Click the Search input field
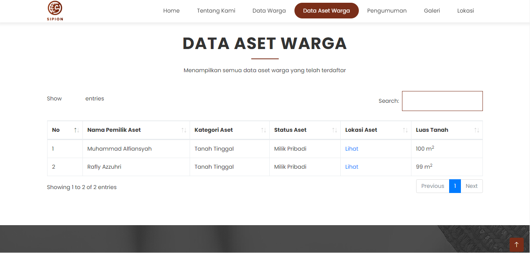This screenshot has width=530, height=253. pos(442,101)
